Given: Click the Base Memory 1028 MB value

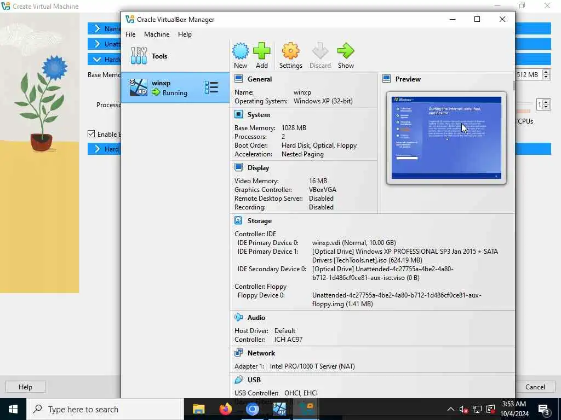Looking at the screenshot, I should [x=294, y=127].
